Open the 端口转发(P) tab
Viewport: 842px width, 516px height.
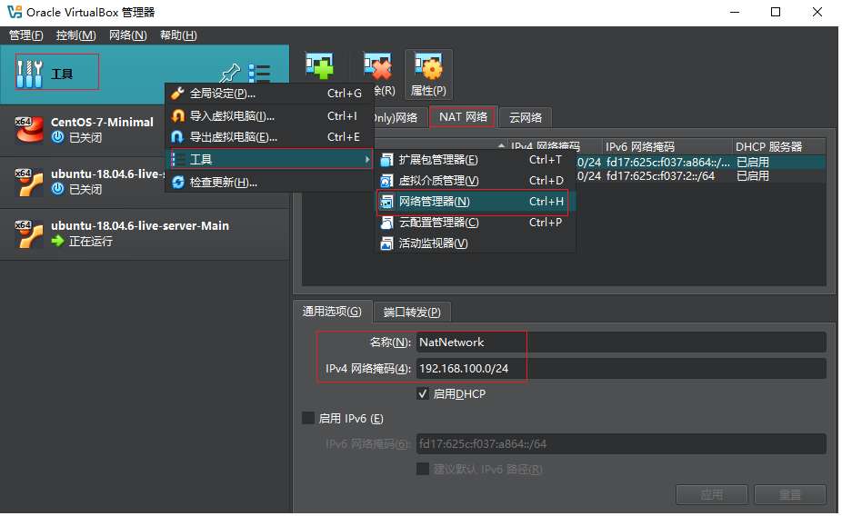[x=412, y=312]
